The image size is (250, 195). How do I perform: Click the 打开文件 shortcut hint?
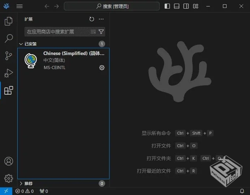click(161, 146)
